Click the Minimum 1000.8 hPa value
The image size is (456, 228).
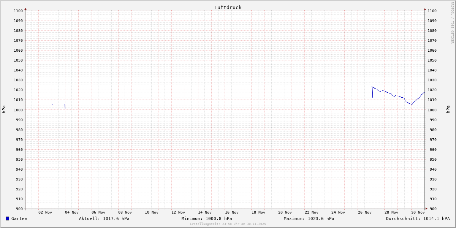click(x=207, y=218)
